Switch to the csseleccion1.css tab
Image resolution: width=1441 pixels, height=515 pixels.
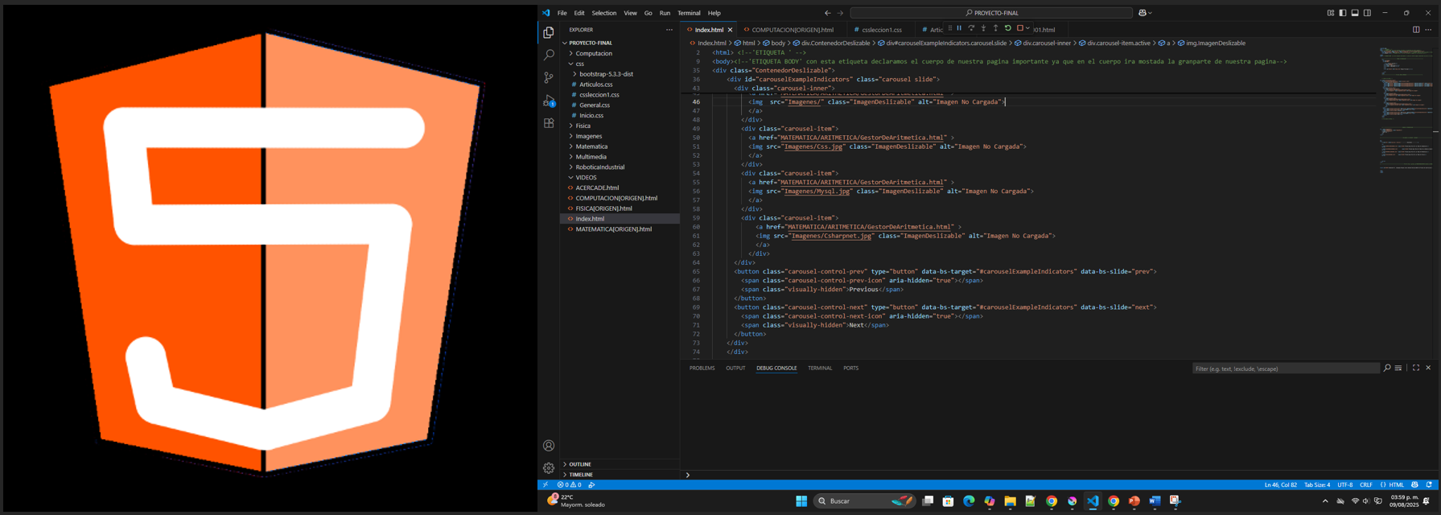tap(881, 30)
